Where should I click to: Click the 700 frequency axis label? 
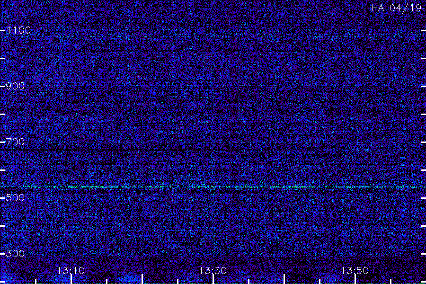click(x=15, y=142)
